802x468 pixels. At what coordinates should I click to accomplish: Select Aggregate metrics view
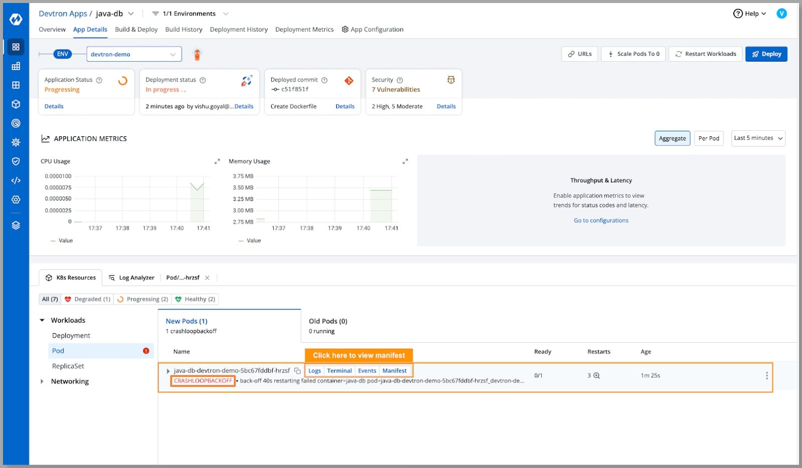672,138
